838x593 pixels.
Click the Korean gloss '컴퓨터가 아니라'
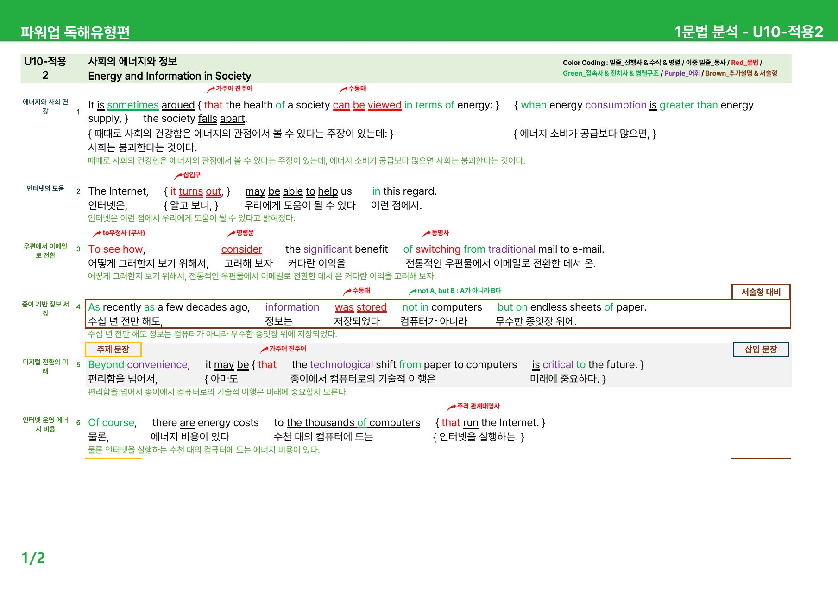434,321
